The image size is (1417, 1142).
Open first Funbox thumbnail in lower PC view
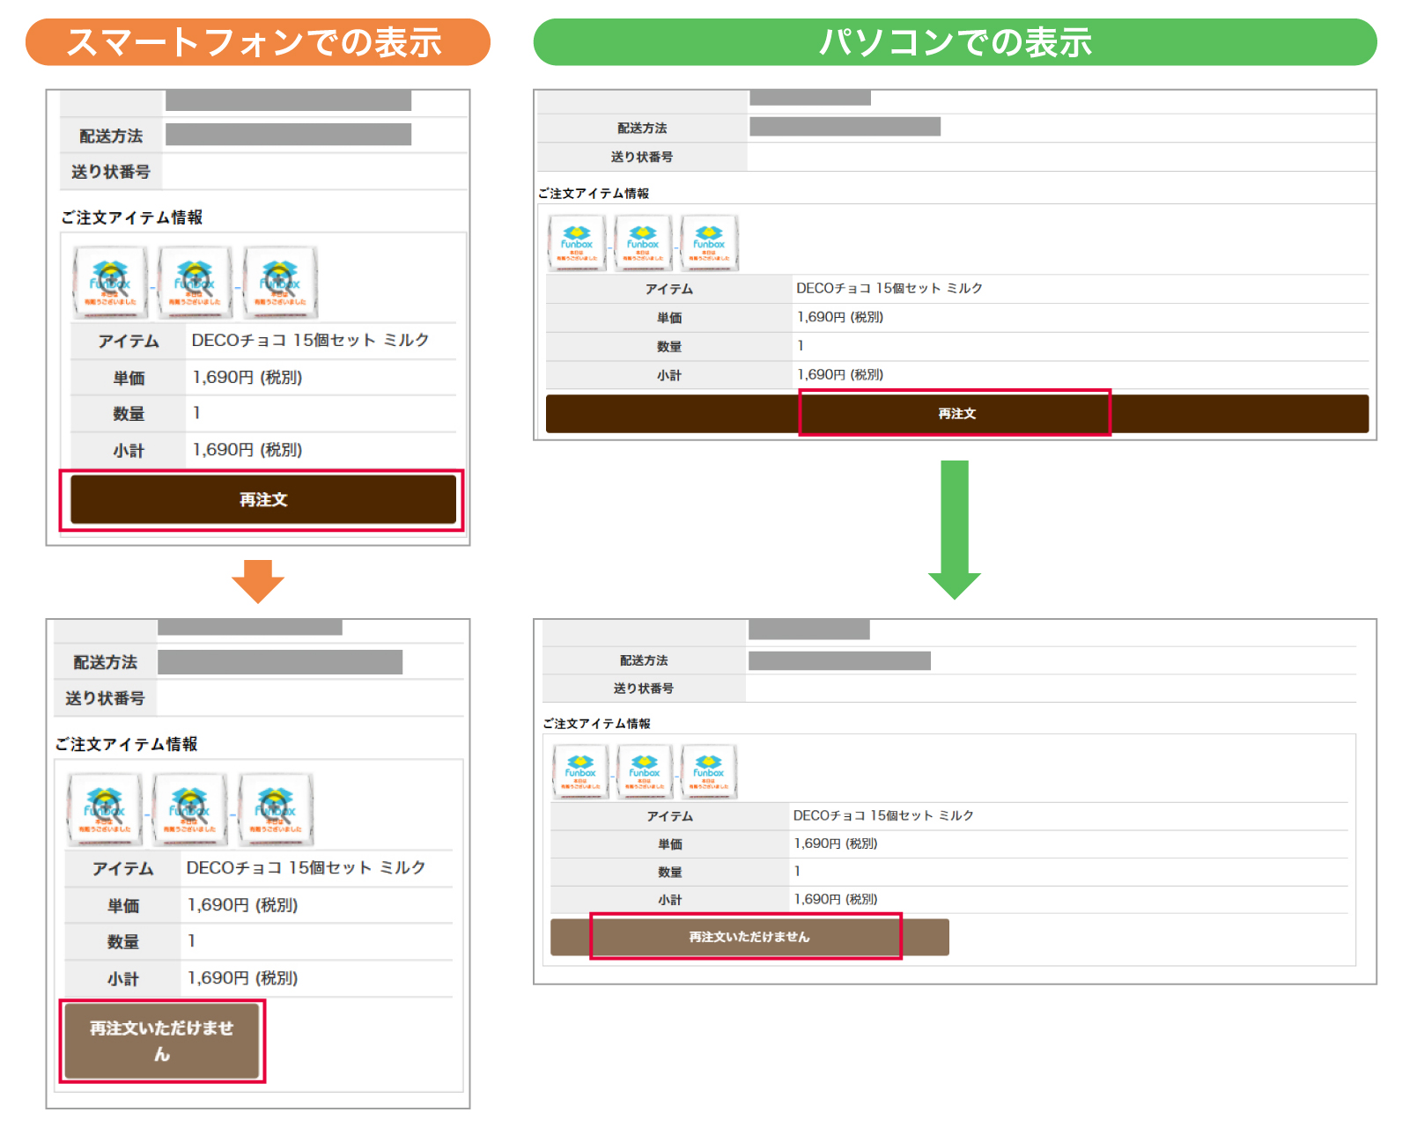580,771
